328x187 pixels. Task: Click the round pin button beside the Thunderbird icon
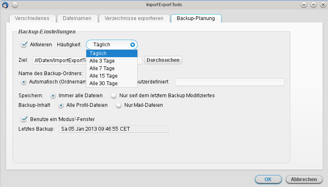click(14, 5)
